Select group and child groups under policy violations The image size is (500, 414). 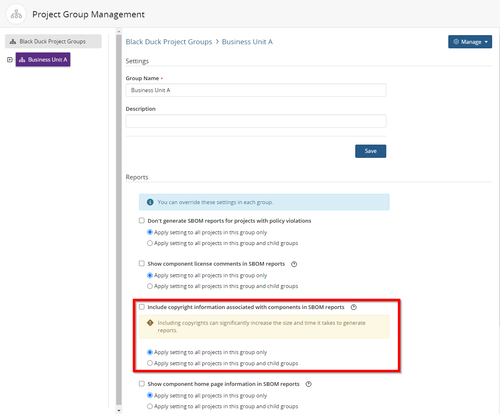(x=150, y=243)
